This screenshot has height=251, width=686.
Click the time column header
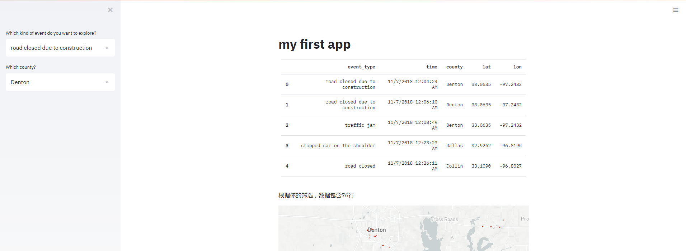click(432, 67)
